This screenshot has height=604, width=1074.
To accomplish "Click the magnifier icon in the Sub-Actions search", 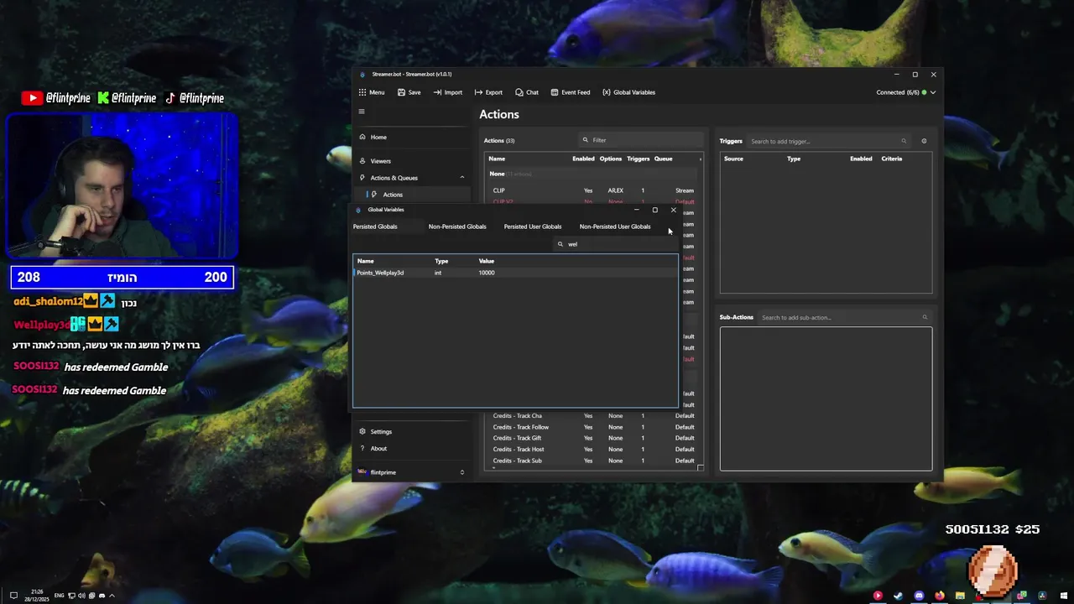I will 925,317.
